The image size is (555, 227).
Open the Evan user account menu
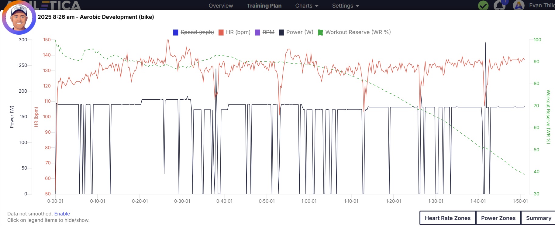542,5
